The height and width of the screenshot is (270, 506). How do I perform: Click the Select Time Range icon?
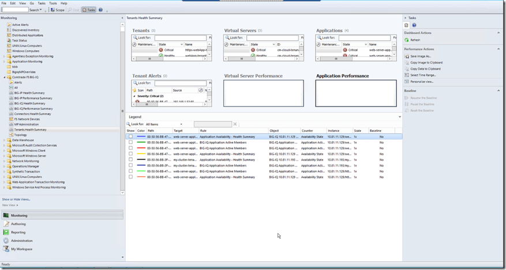tap(406, 75)
